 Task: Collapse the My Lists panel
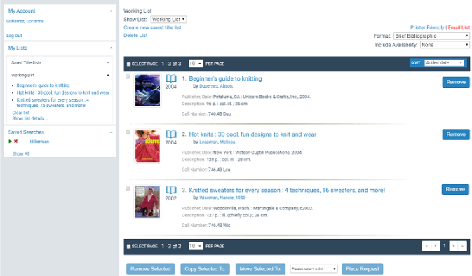point(111,48)
